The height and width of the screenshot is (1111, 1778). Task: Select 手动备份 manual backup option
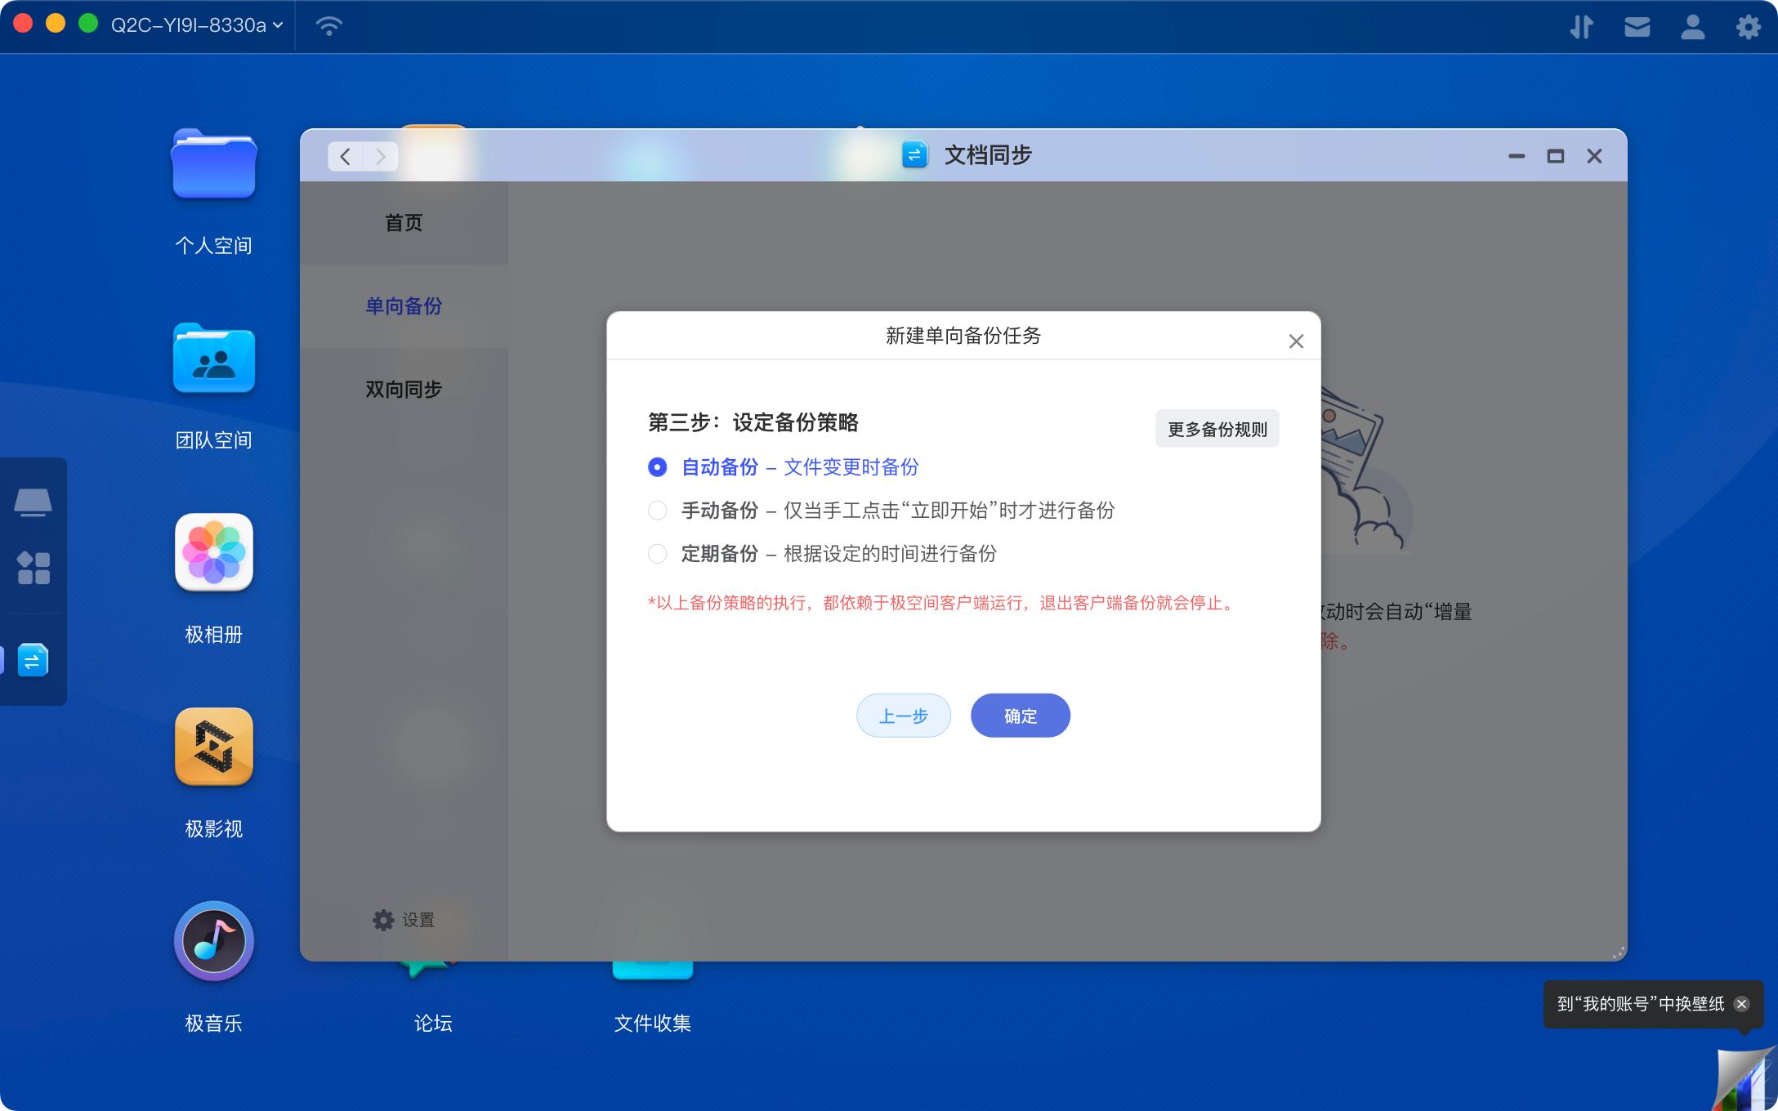click(658, 510)
